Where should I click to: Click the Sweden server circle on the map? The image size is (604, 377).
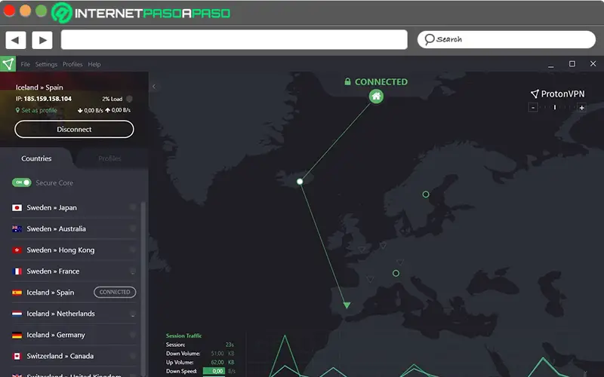coord(426,195)
